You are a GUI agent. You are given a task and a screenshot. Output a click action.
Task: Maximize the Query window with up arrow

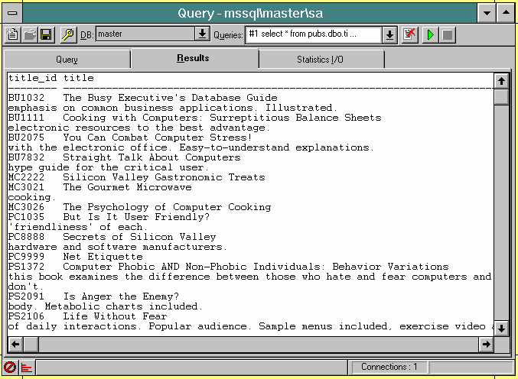506,13
